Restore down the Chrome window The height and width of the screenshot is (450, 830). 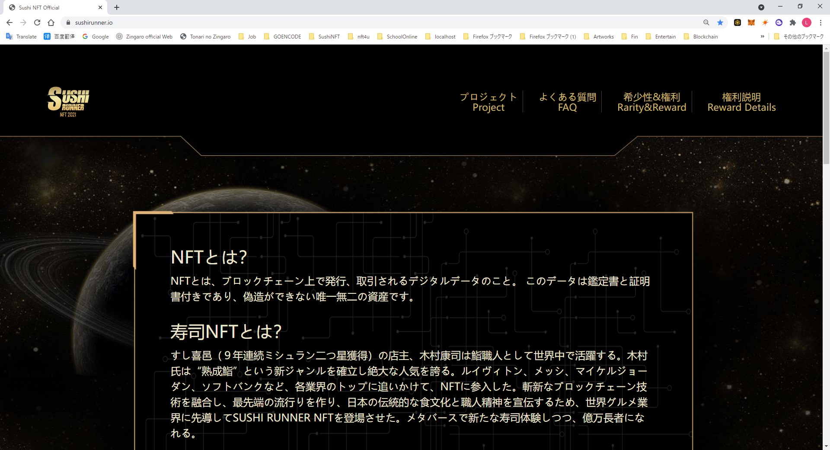click(800, 6)
